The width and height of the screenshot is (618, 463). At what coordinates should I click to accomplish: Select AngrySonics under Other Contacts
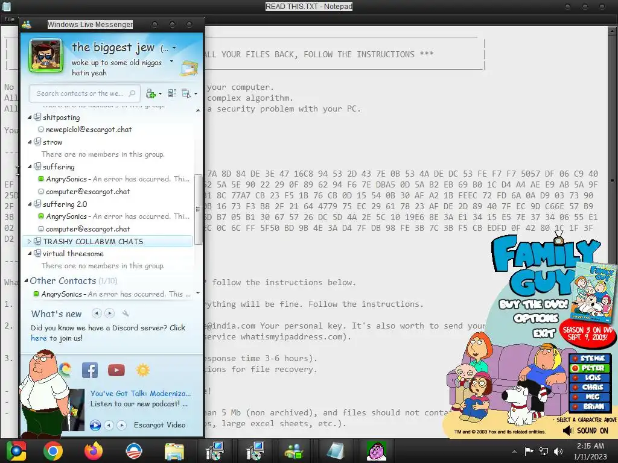(112, 294)
